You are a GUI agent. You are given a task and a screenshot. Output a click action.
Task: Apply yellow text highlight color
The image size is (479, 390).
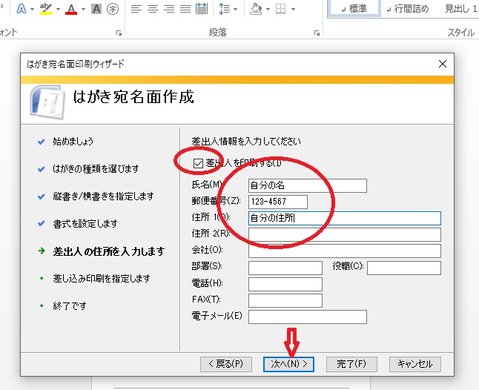click(45, 9)
